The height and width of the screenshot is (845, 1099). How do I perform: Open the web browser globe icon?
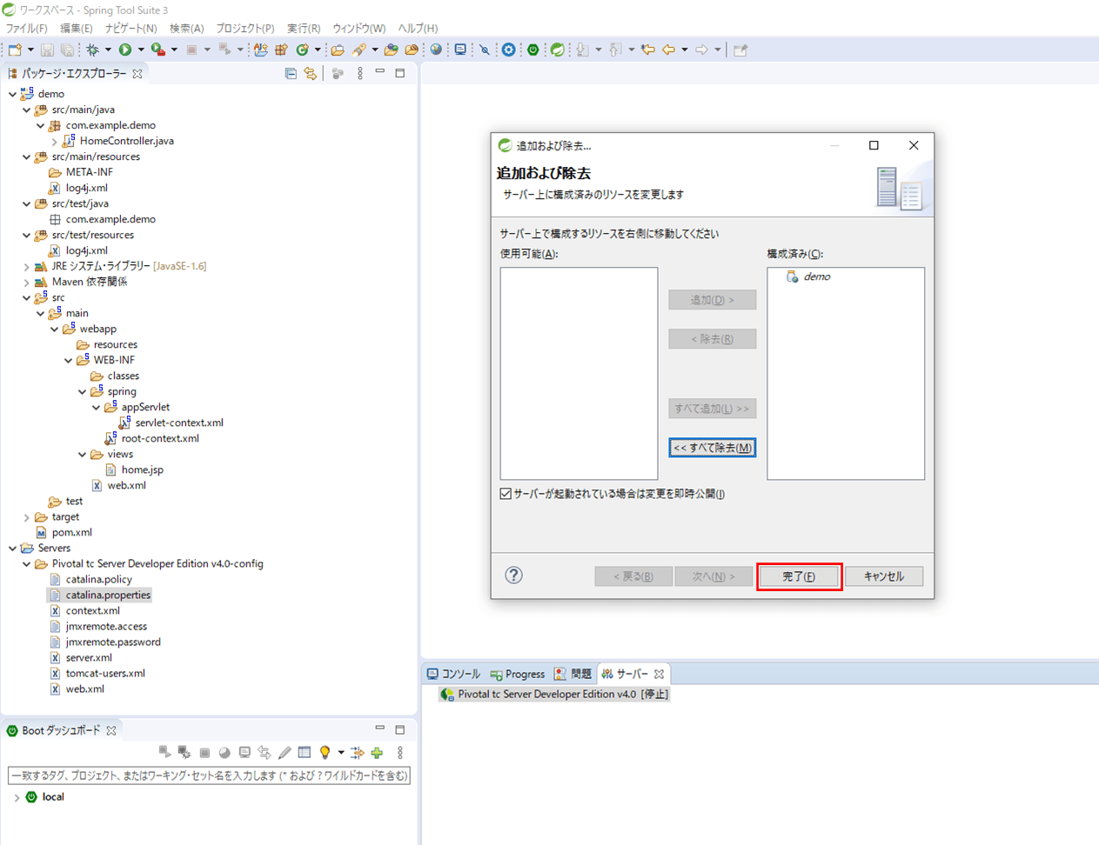436,50
